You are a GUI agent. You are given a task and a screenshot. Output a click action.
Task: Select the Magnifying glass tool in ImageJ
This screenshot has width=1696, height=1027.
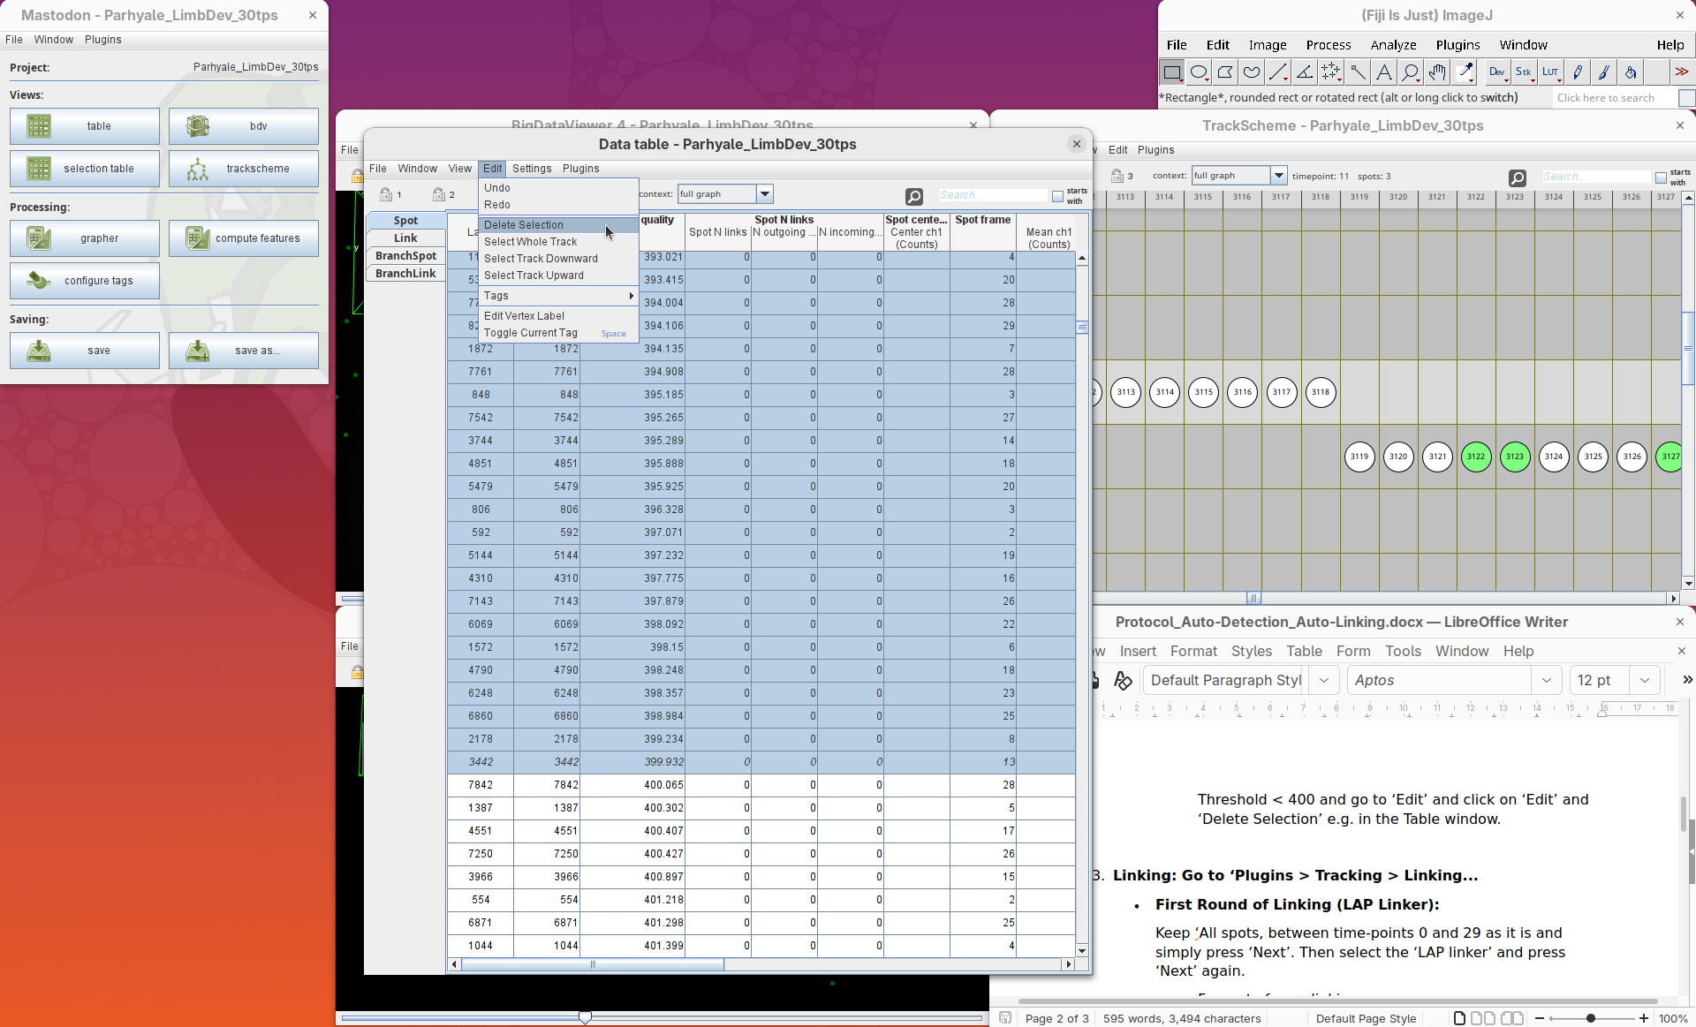(x=1411, y=72)
